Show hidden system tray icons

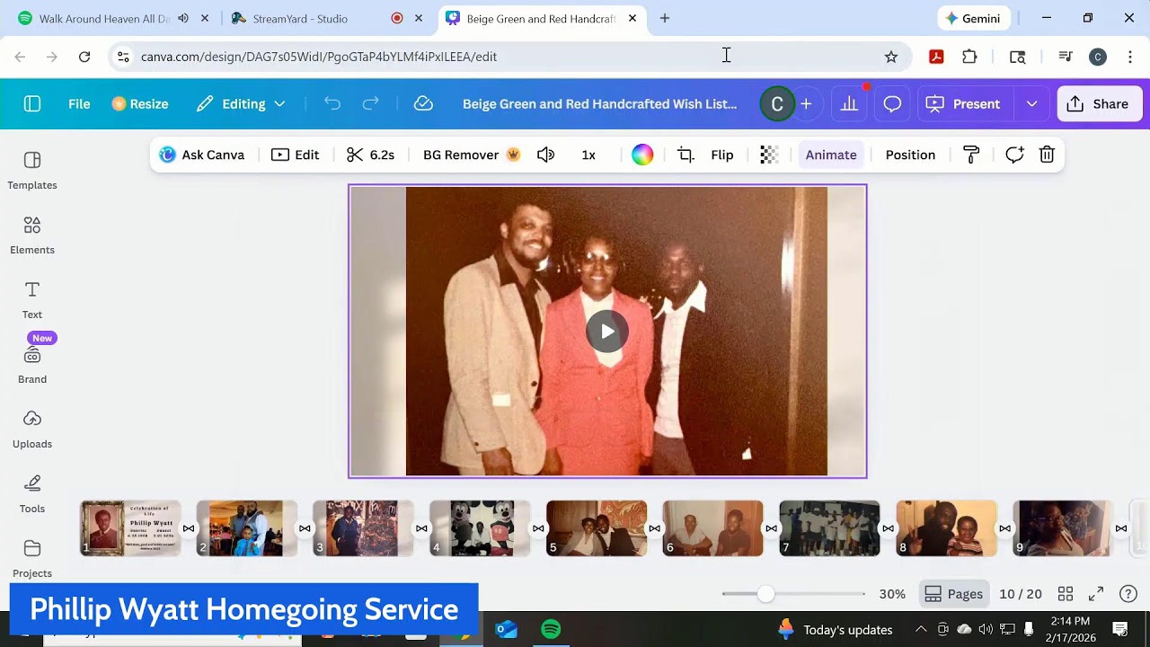coord(921,629)
